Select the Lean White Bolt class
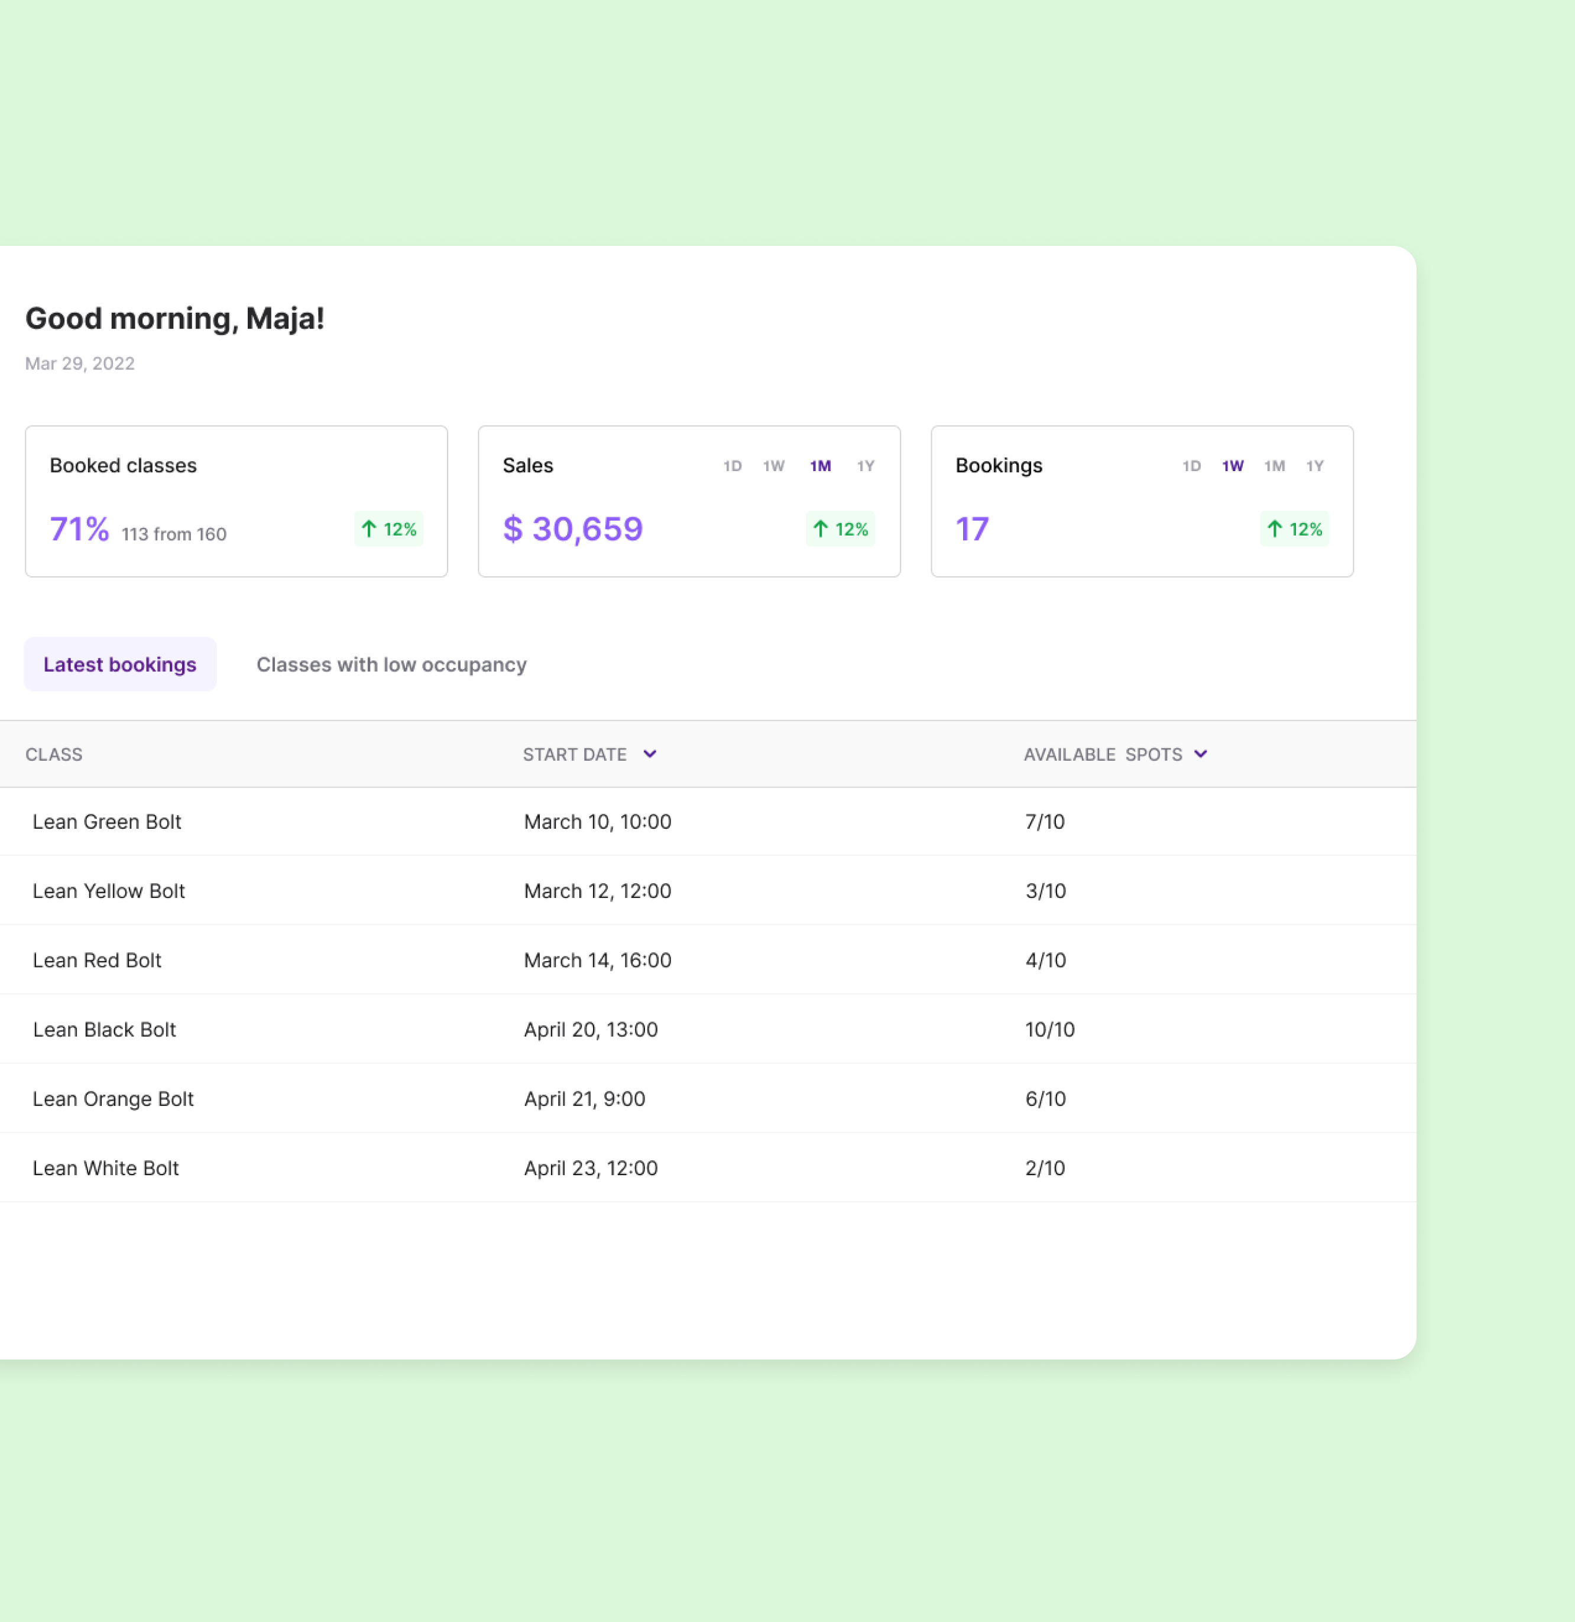 [x=106, y=1167]
